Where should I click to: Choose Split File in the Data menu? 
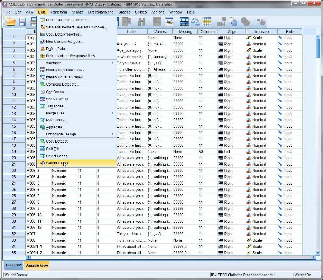[x=77, y=149]
